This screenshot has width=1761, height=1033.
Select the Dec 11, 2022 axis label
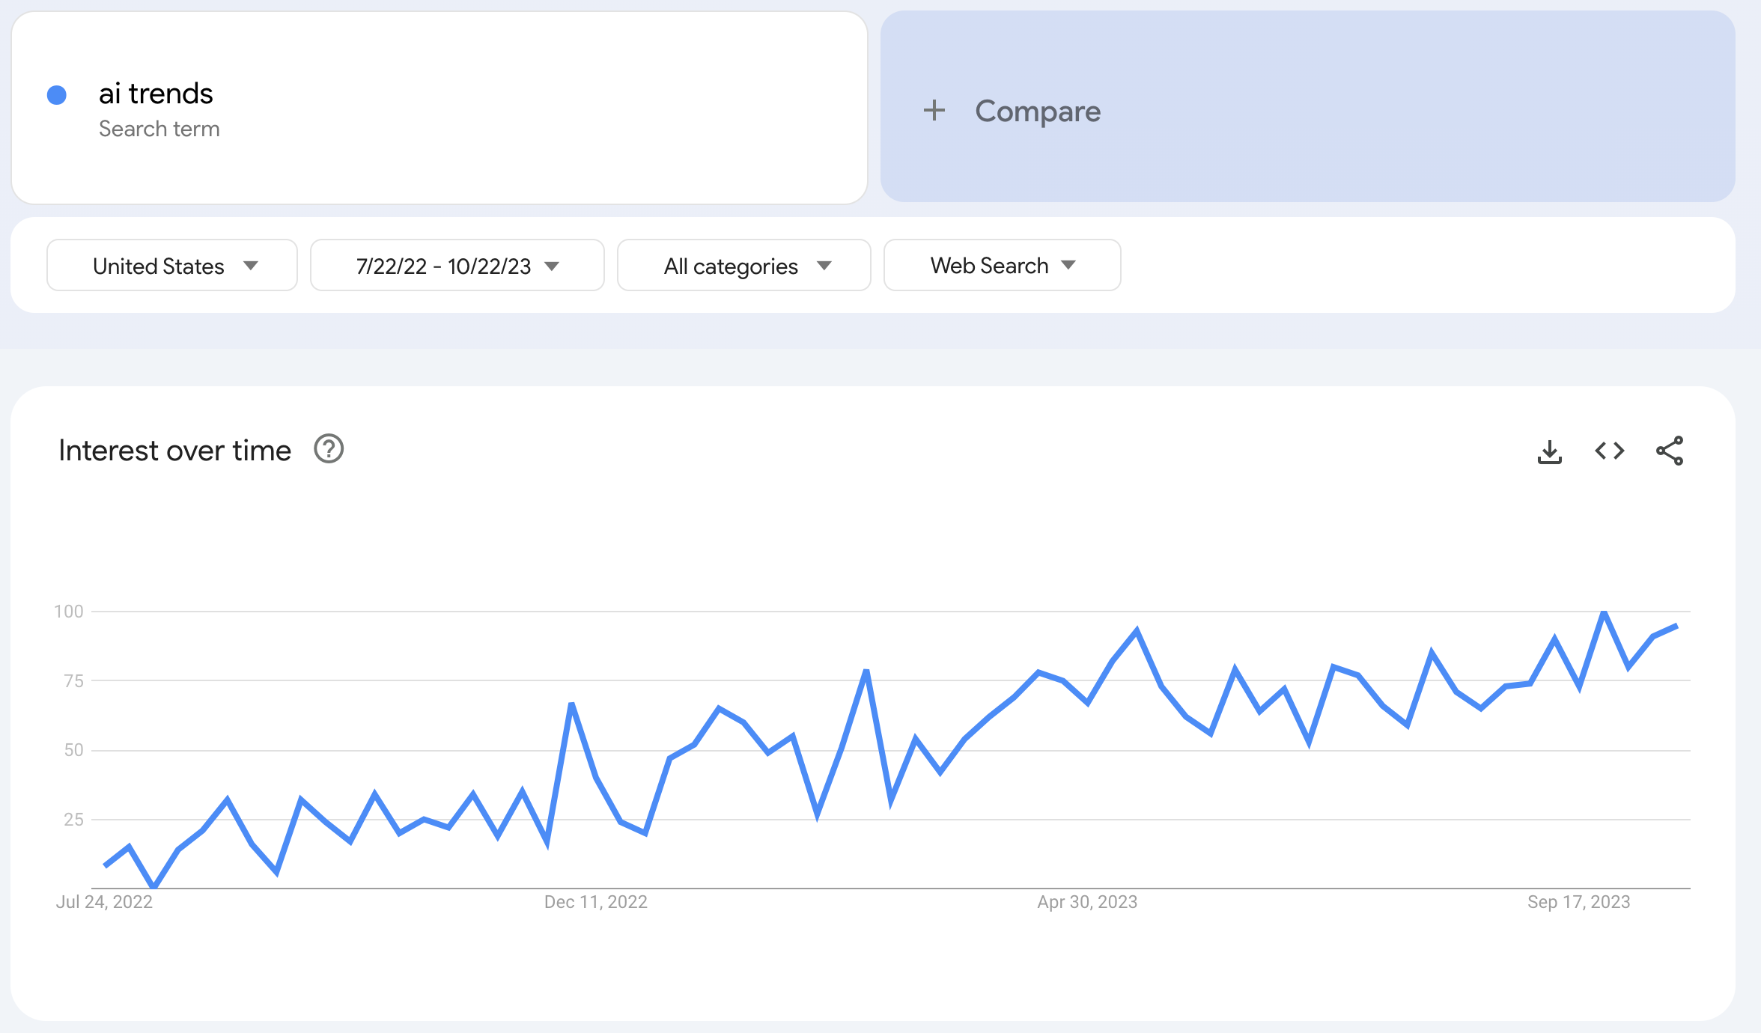click(595, 902)
